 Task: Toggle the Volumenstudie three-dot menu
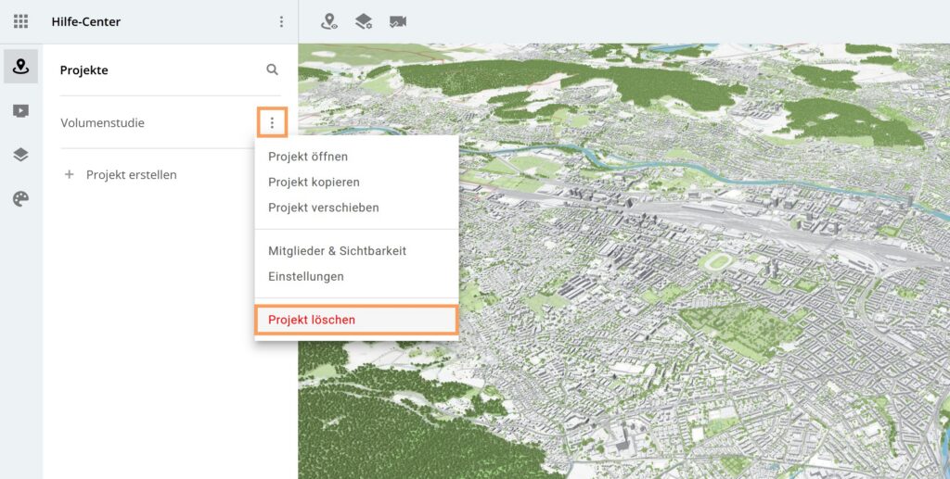tap(272, 122)
